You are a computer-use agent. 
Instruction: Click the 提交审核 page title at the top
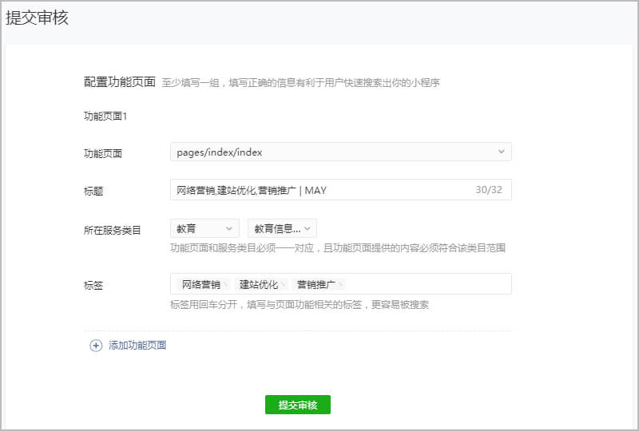(37, 18)
